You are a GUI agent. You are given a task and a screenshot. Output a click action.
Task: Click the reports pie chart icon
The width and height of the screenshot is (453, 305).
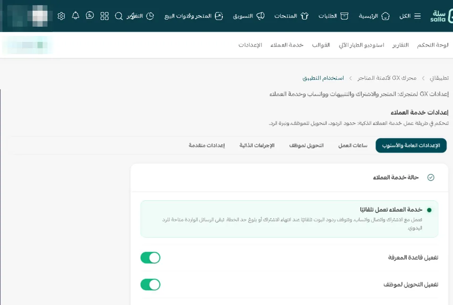pyautogui.click(x=150, y=16)
